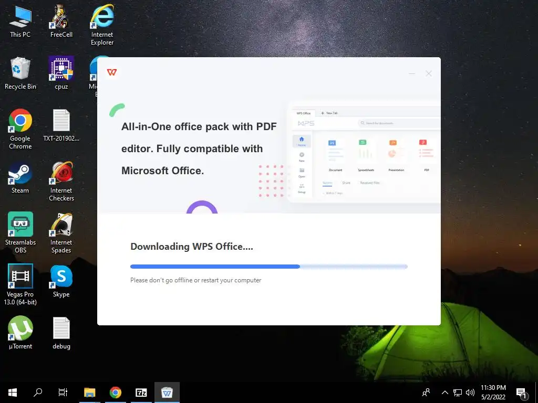Click the WPS download progress bar
This screenshot has height=403, width=538.
pos(268,266)
